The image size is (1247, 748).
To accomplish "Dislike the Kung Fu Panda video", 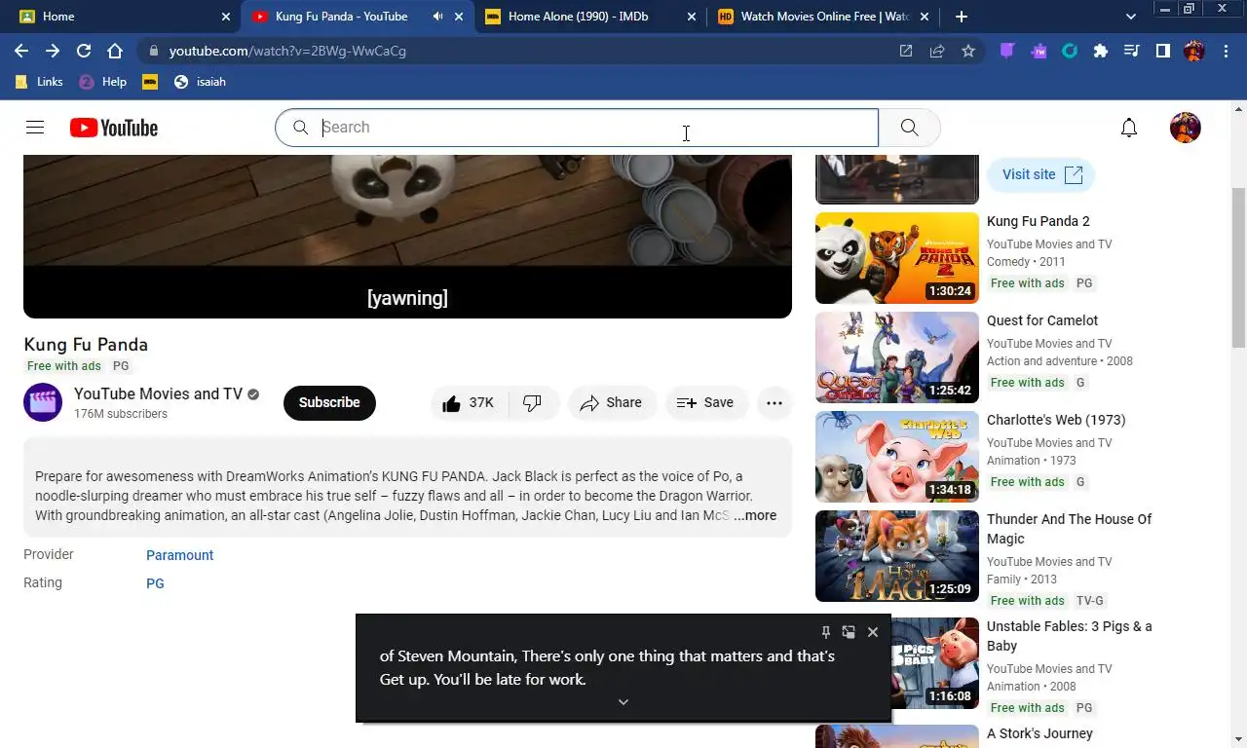I will click(533, 403).
